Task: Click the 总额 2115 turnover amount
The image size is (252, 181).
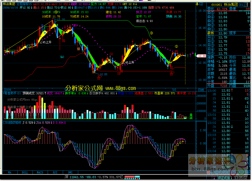Action: click(x=224, y=74)
